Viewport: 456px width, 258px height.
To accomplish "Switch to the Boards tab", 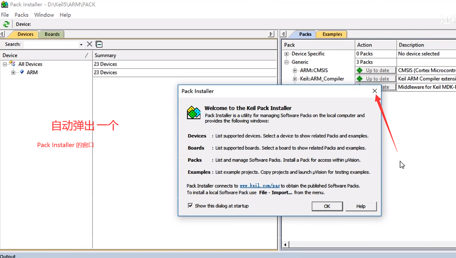I will coord(52,34).
